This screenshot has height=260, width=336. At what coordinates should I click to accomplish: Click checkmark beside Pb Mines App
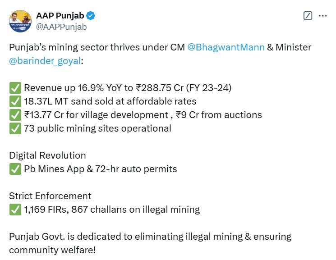click(14, 169)
